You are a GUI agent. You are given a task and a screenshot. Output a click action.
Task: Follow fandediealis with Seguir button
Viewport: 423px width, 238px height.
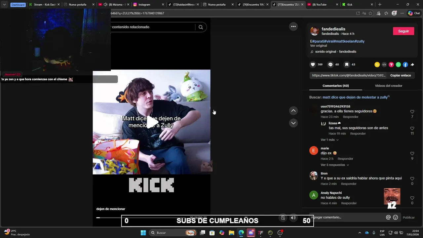[403, 31]
